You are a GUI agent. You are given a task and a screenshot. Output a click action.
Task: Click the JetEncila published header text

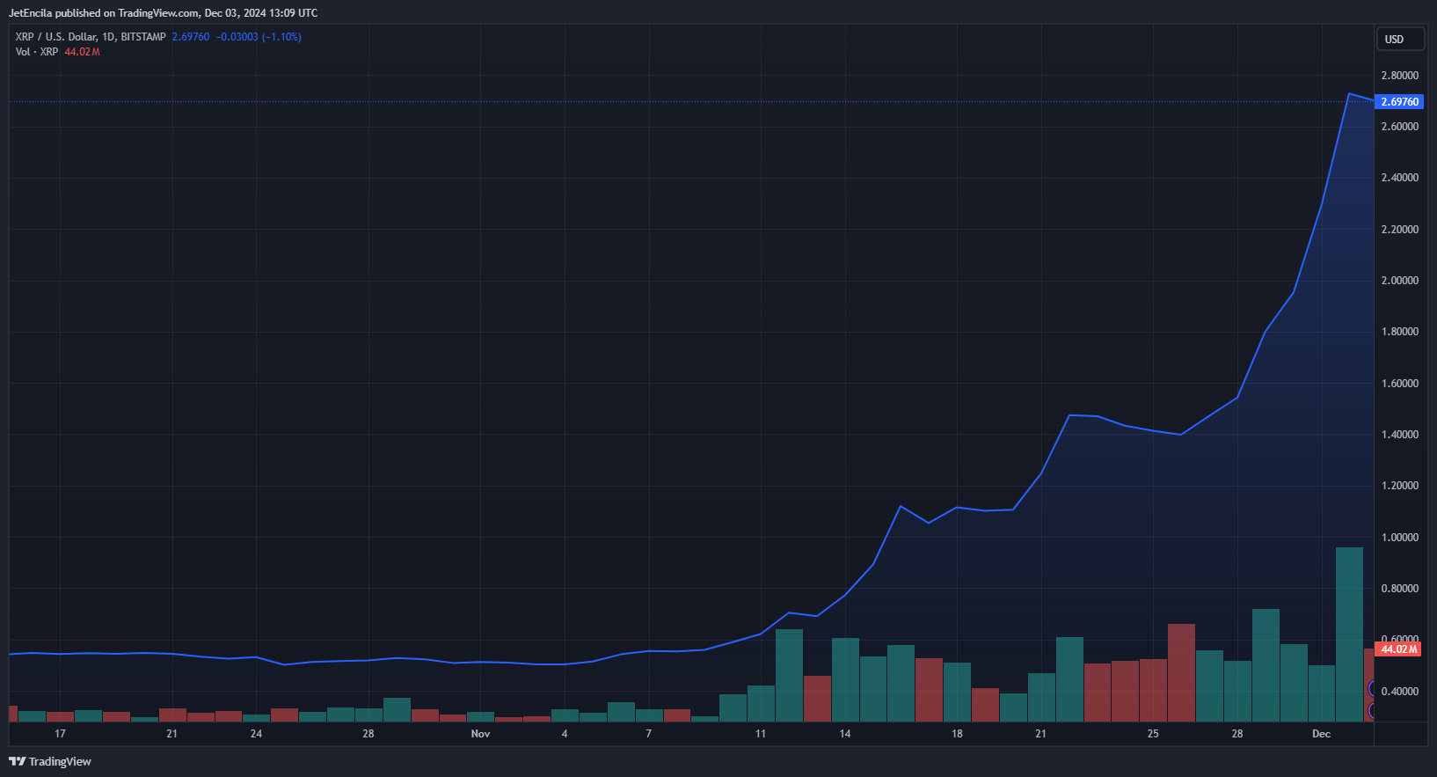pyautogui.click(x=164, y=13)
